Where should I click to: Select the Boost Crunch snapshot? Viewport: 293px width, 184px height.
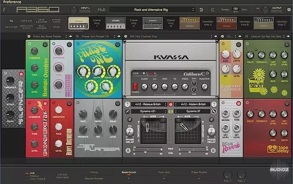[x=129, y=172]
